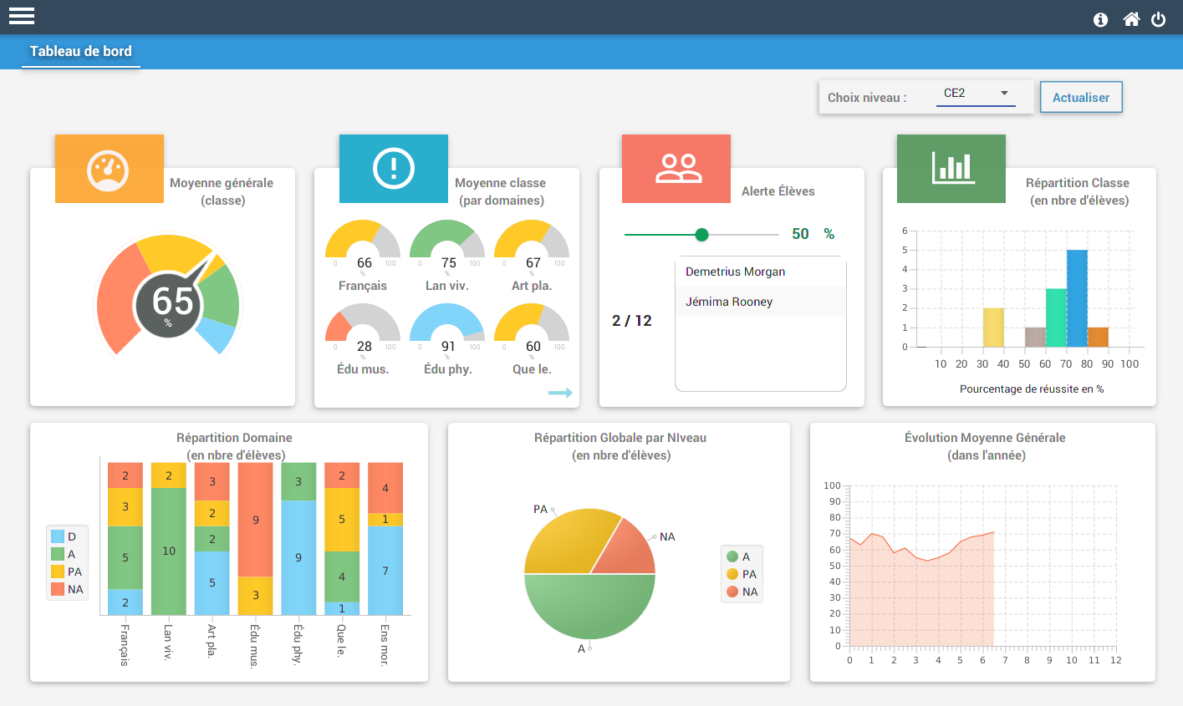Click the info icon in top bar
The width and height of the screenshot is (1183, 706).
[1100, 19]
